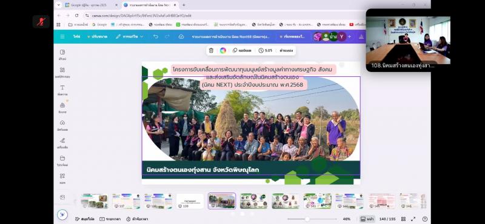Select the current page 140 thumbnail

pyautogui.click(x=222, y=201)
